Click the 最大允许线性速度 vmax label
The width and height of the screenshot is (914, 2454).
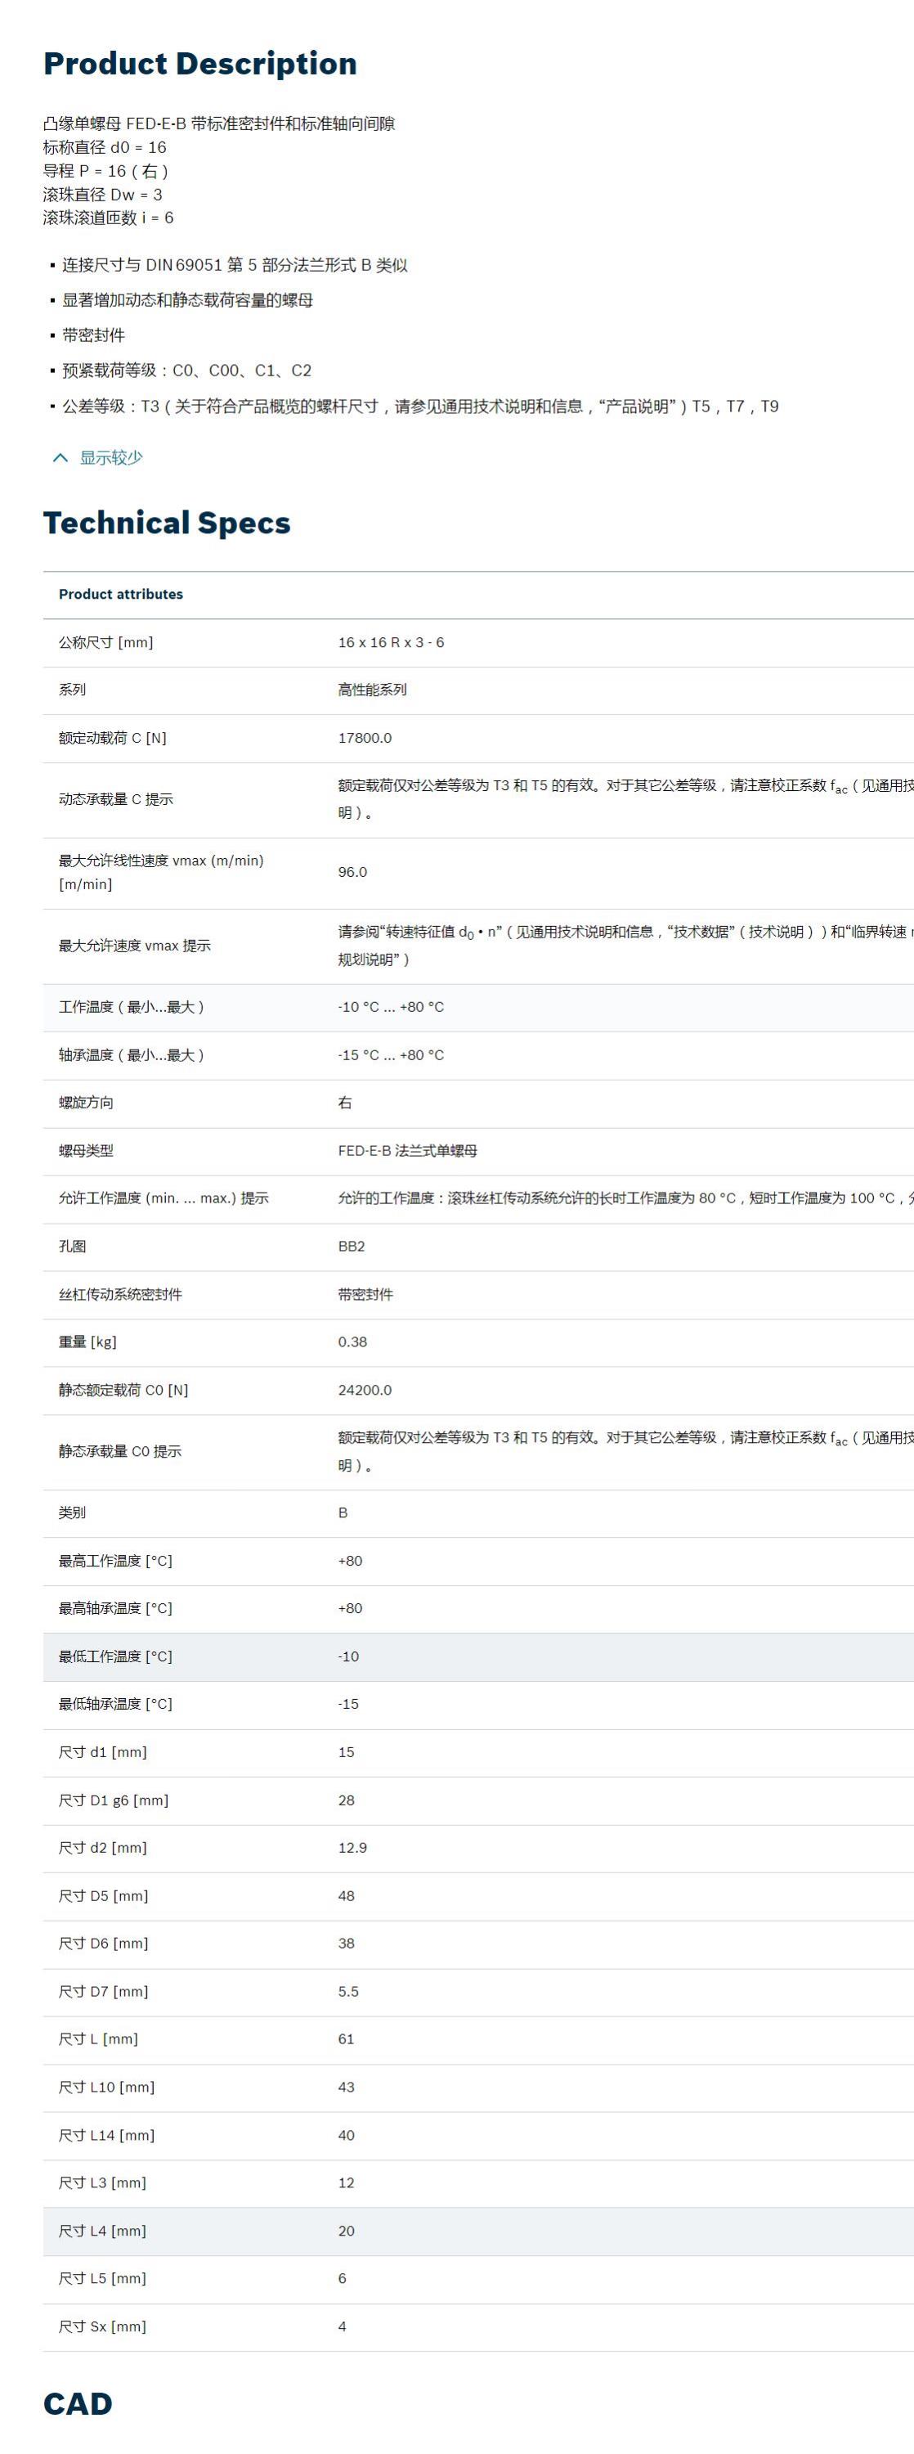point(161,872)
